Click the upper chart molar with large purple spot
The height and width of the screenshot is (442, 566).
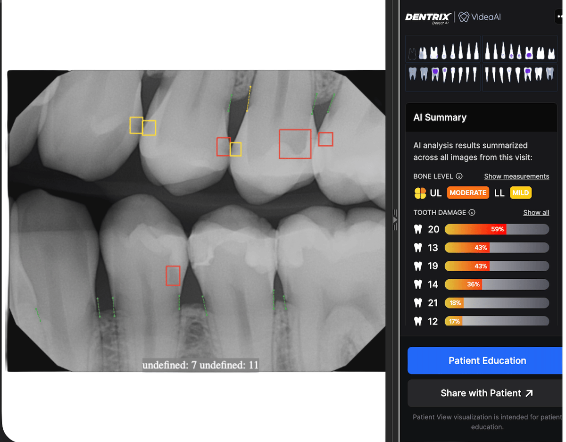[x=529, y=53]
